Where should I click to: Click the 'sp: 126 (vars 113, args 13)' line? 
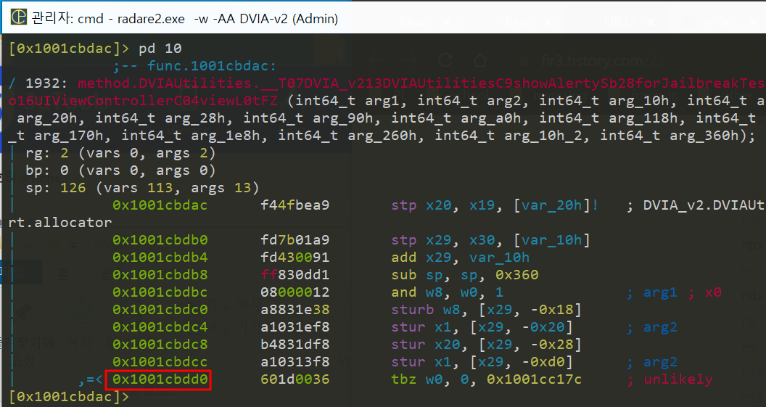[142, 188]
